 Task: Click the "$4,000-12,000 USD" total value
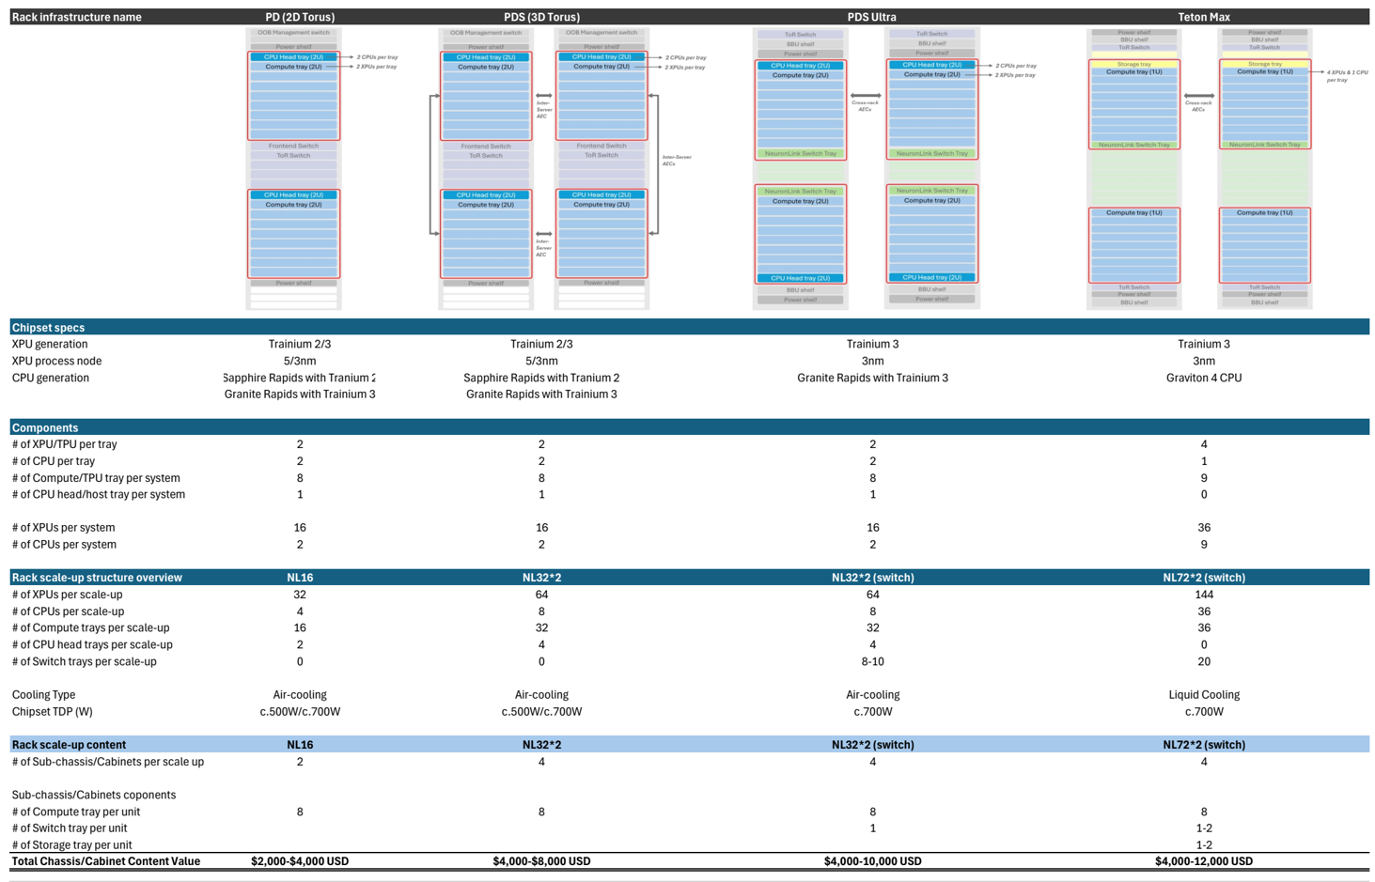[x=1204, y=861]
